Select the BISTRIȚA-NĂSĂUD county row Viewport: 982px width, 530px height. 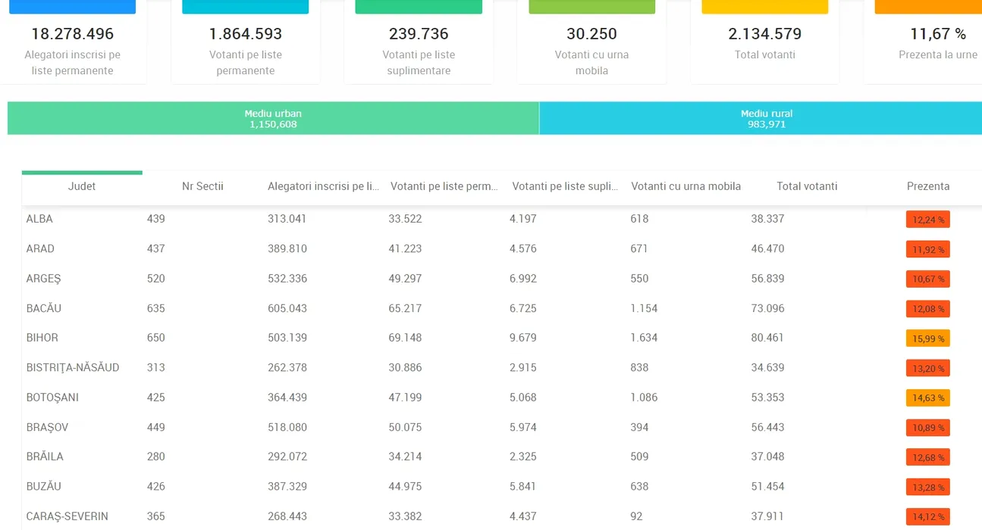(73, 367)
